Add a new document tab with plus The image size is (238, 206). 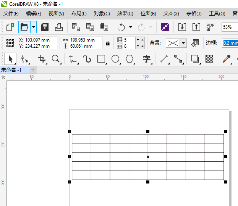[33, 70]
